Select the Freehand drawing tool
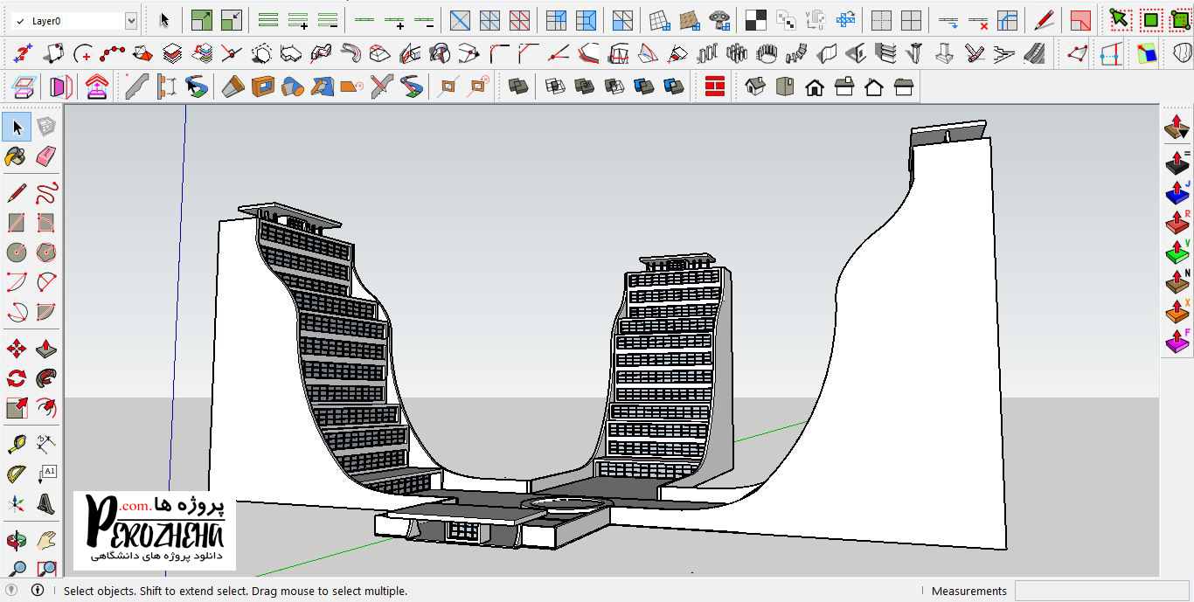This screenshot has height=602, width=1194. [x=46, y=192]
